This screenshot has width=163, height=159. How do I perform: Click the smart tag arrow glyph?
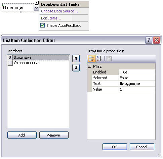[37, 3]
